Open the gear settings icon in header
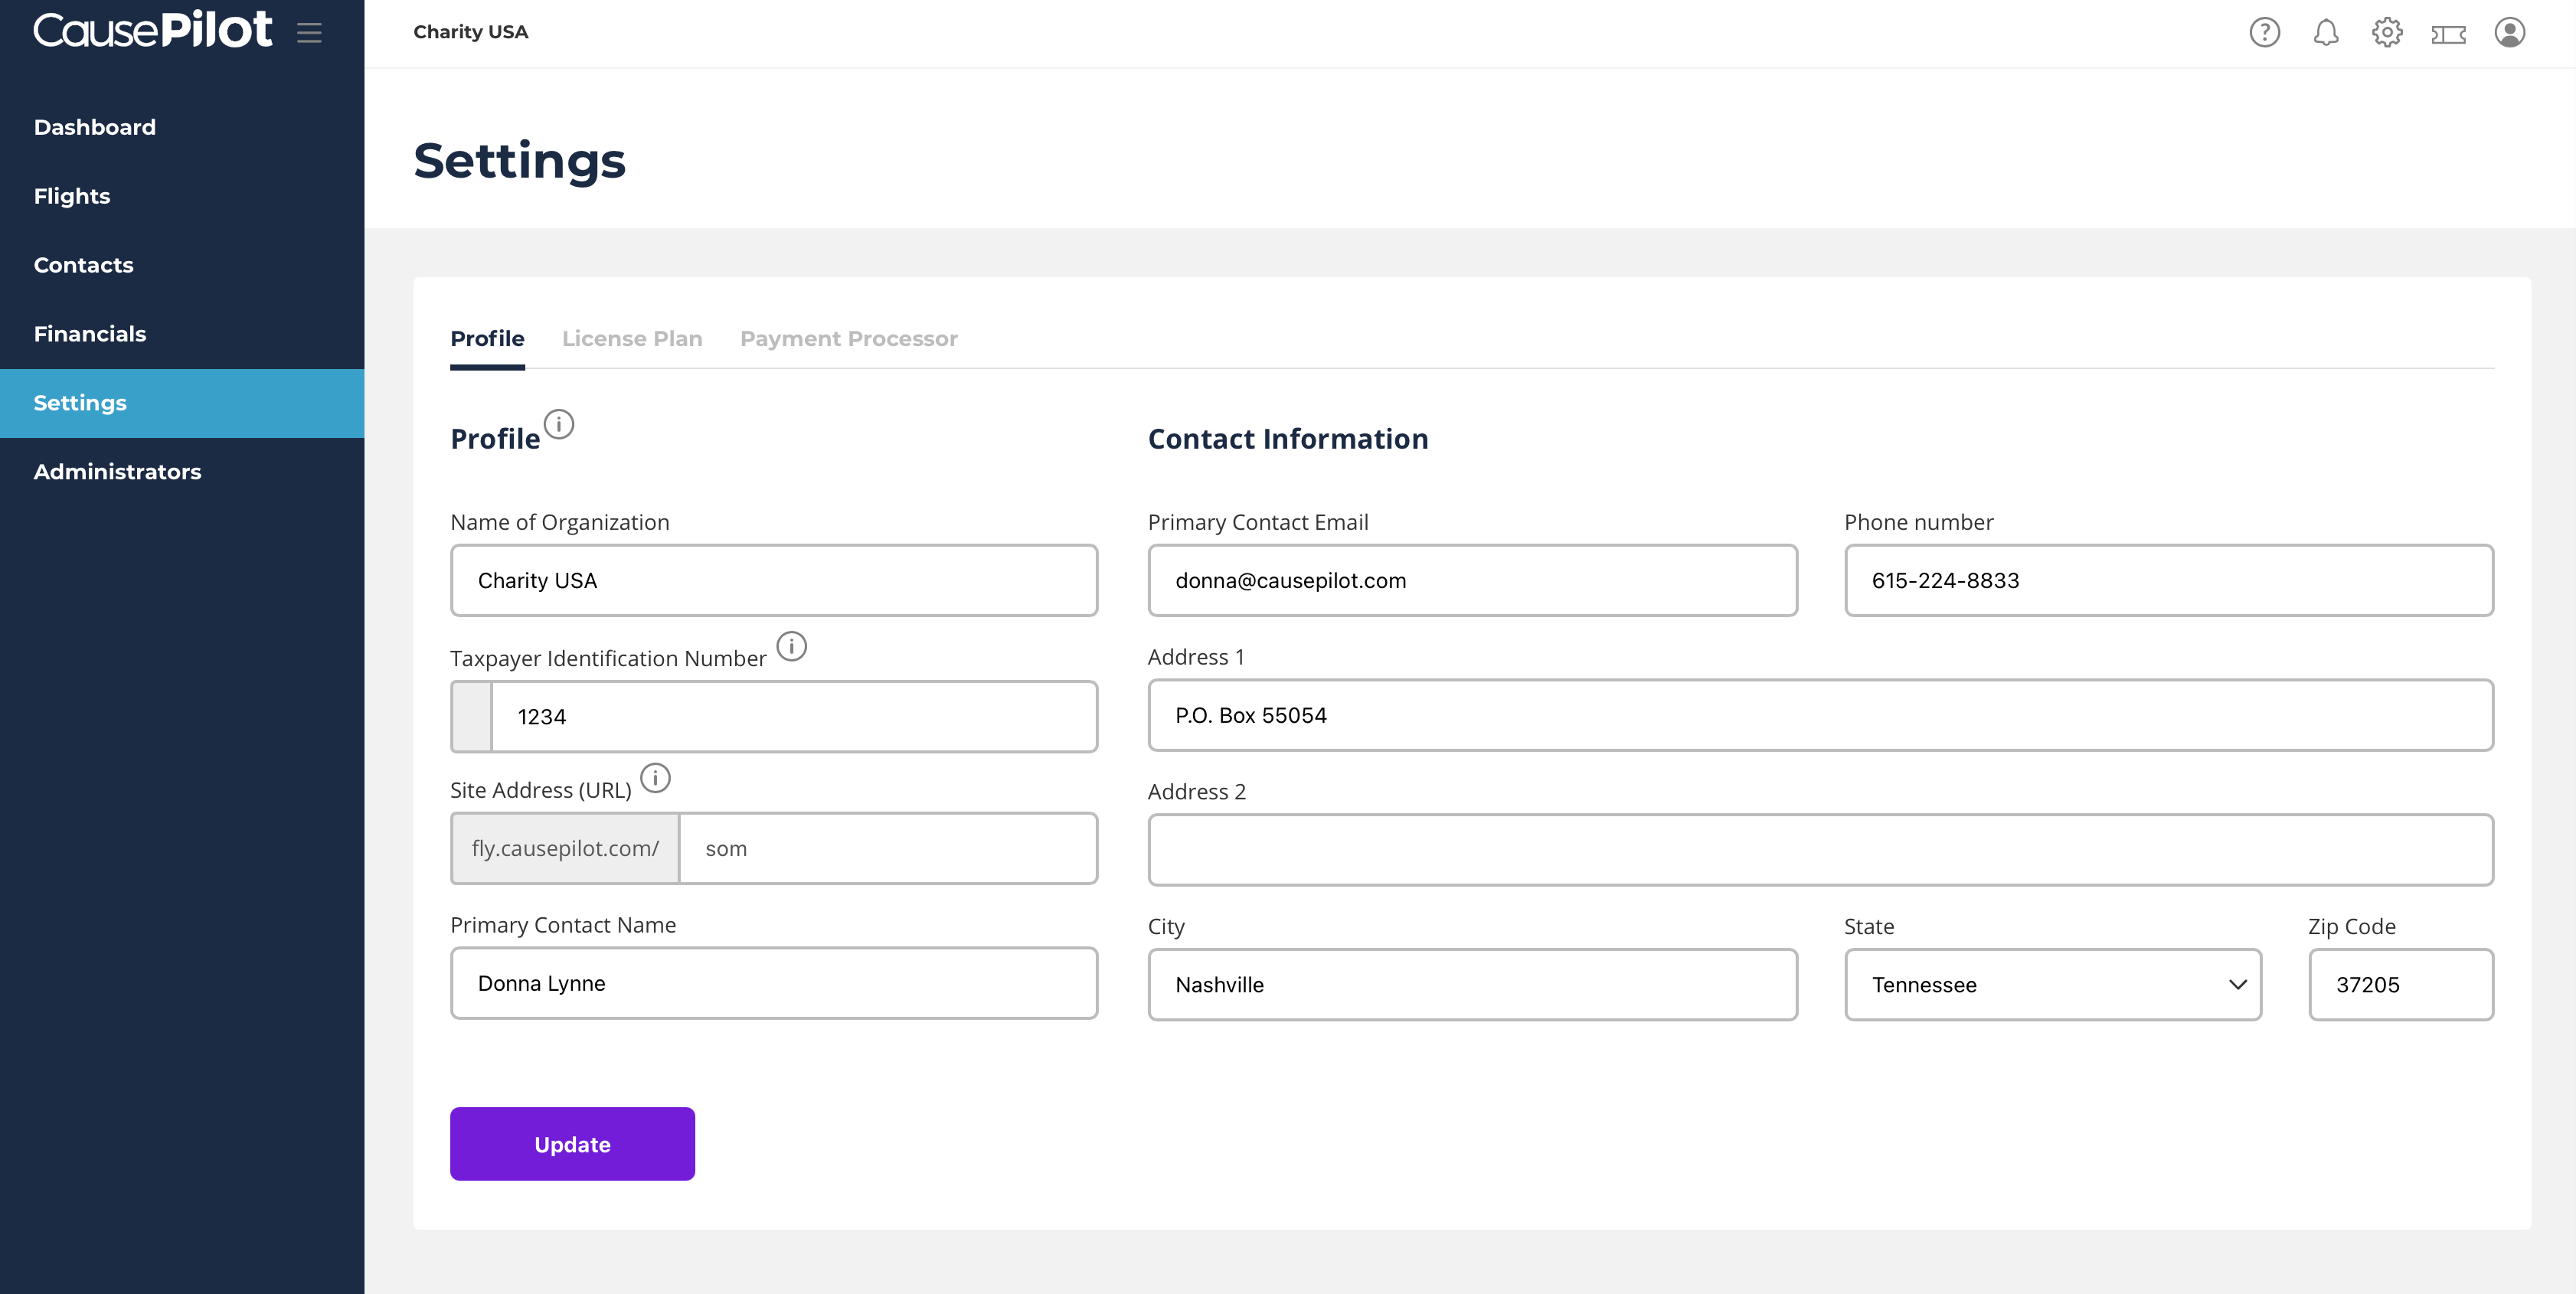 pos(2387,32)
